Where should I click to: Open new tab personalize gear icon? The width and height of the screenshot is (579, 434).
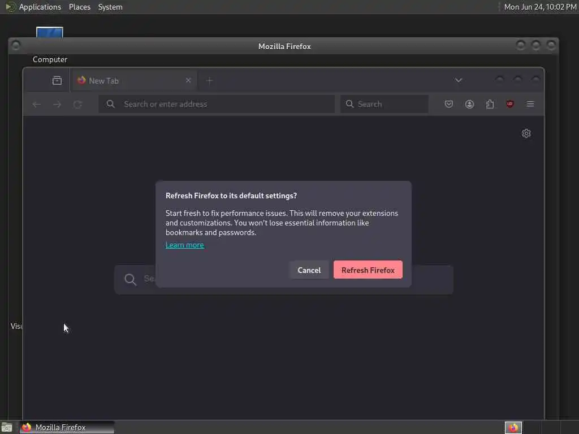tap(526, 133)
